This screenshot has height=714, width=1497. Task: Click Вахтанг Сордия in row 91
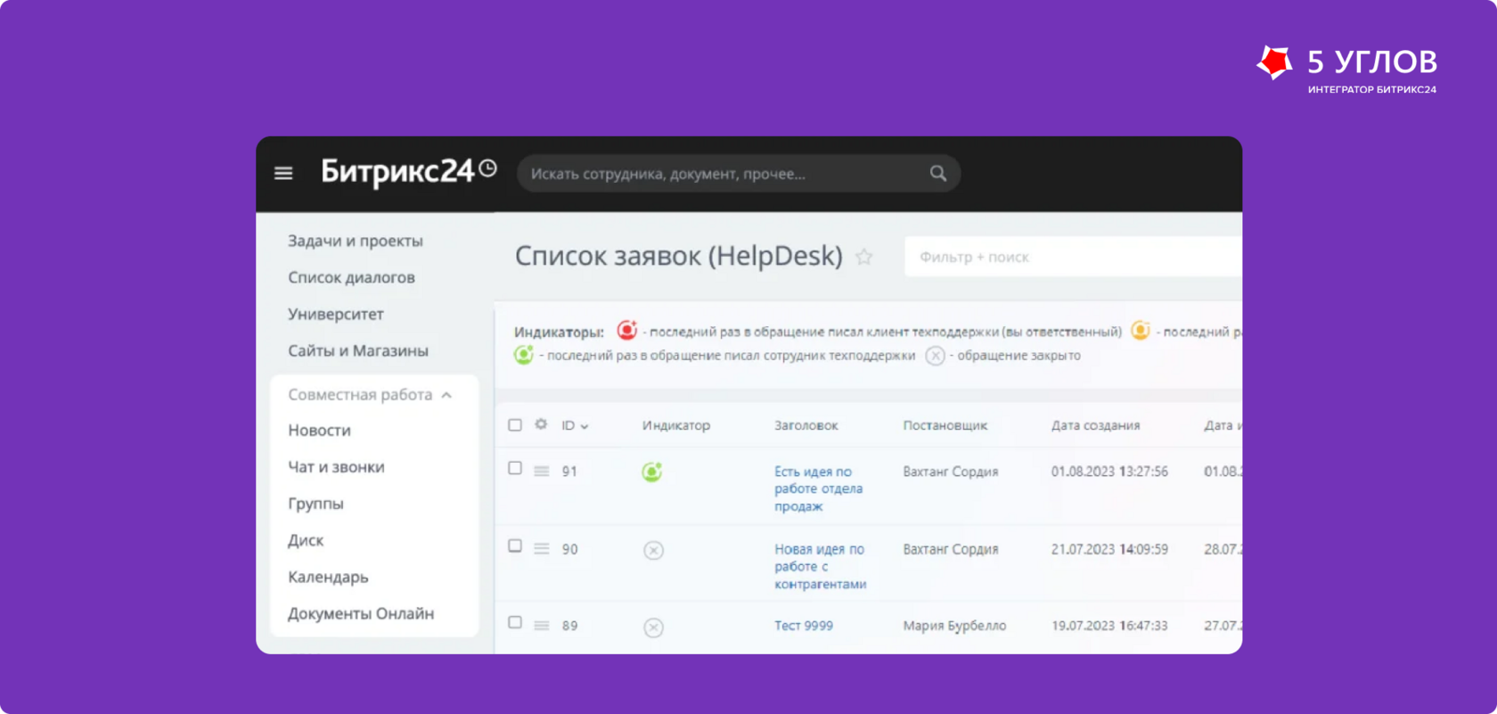tap(951, 472)
